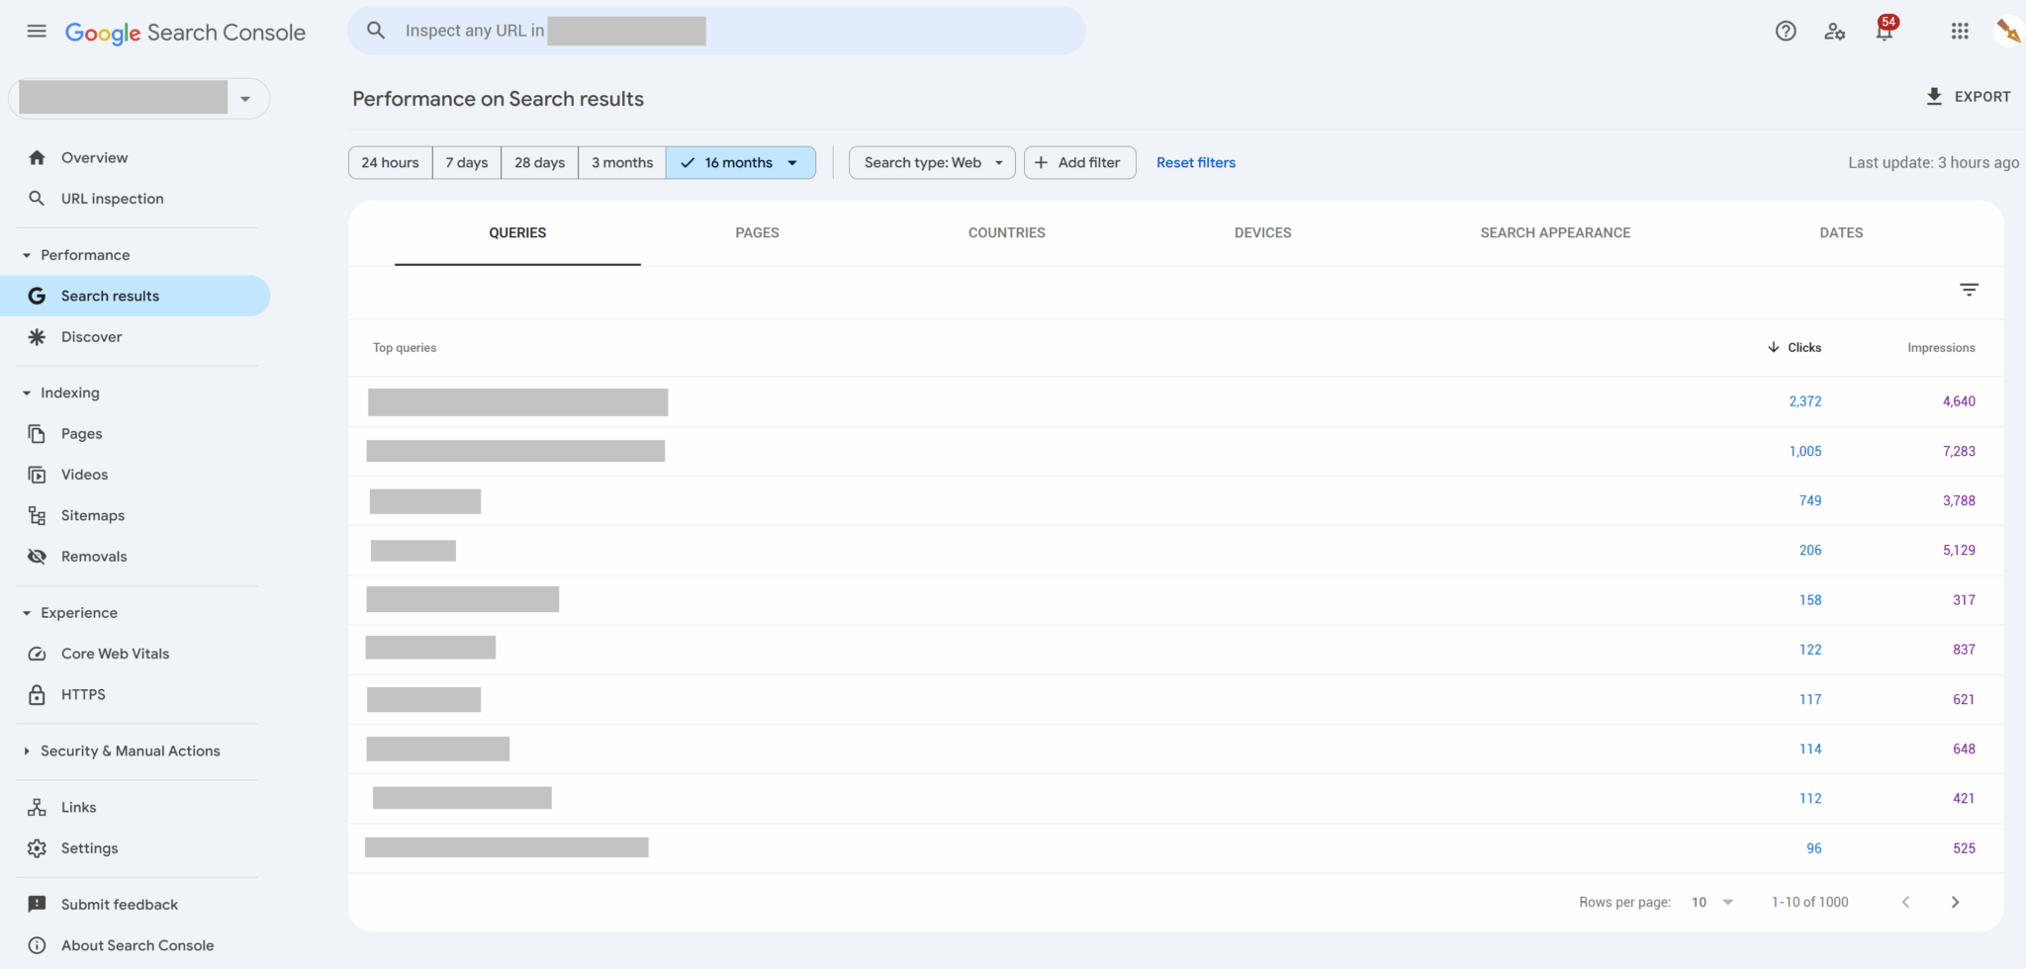Change rows per page dropdown
This screenshot has width=2026, height=969.
[x=1712, y=902]
